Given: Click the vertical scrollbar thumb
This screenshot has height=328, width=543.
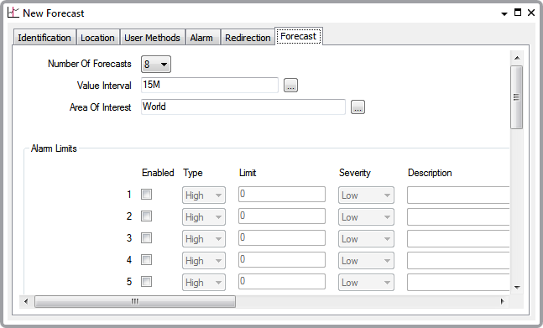Looking at the screenshot, I should [x=517, y=97].
